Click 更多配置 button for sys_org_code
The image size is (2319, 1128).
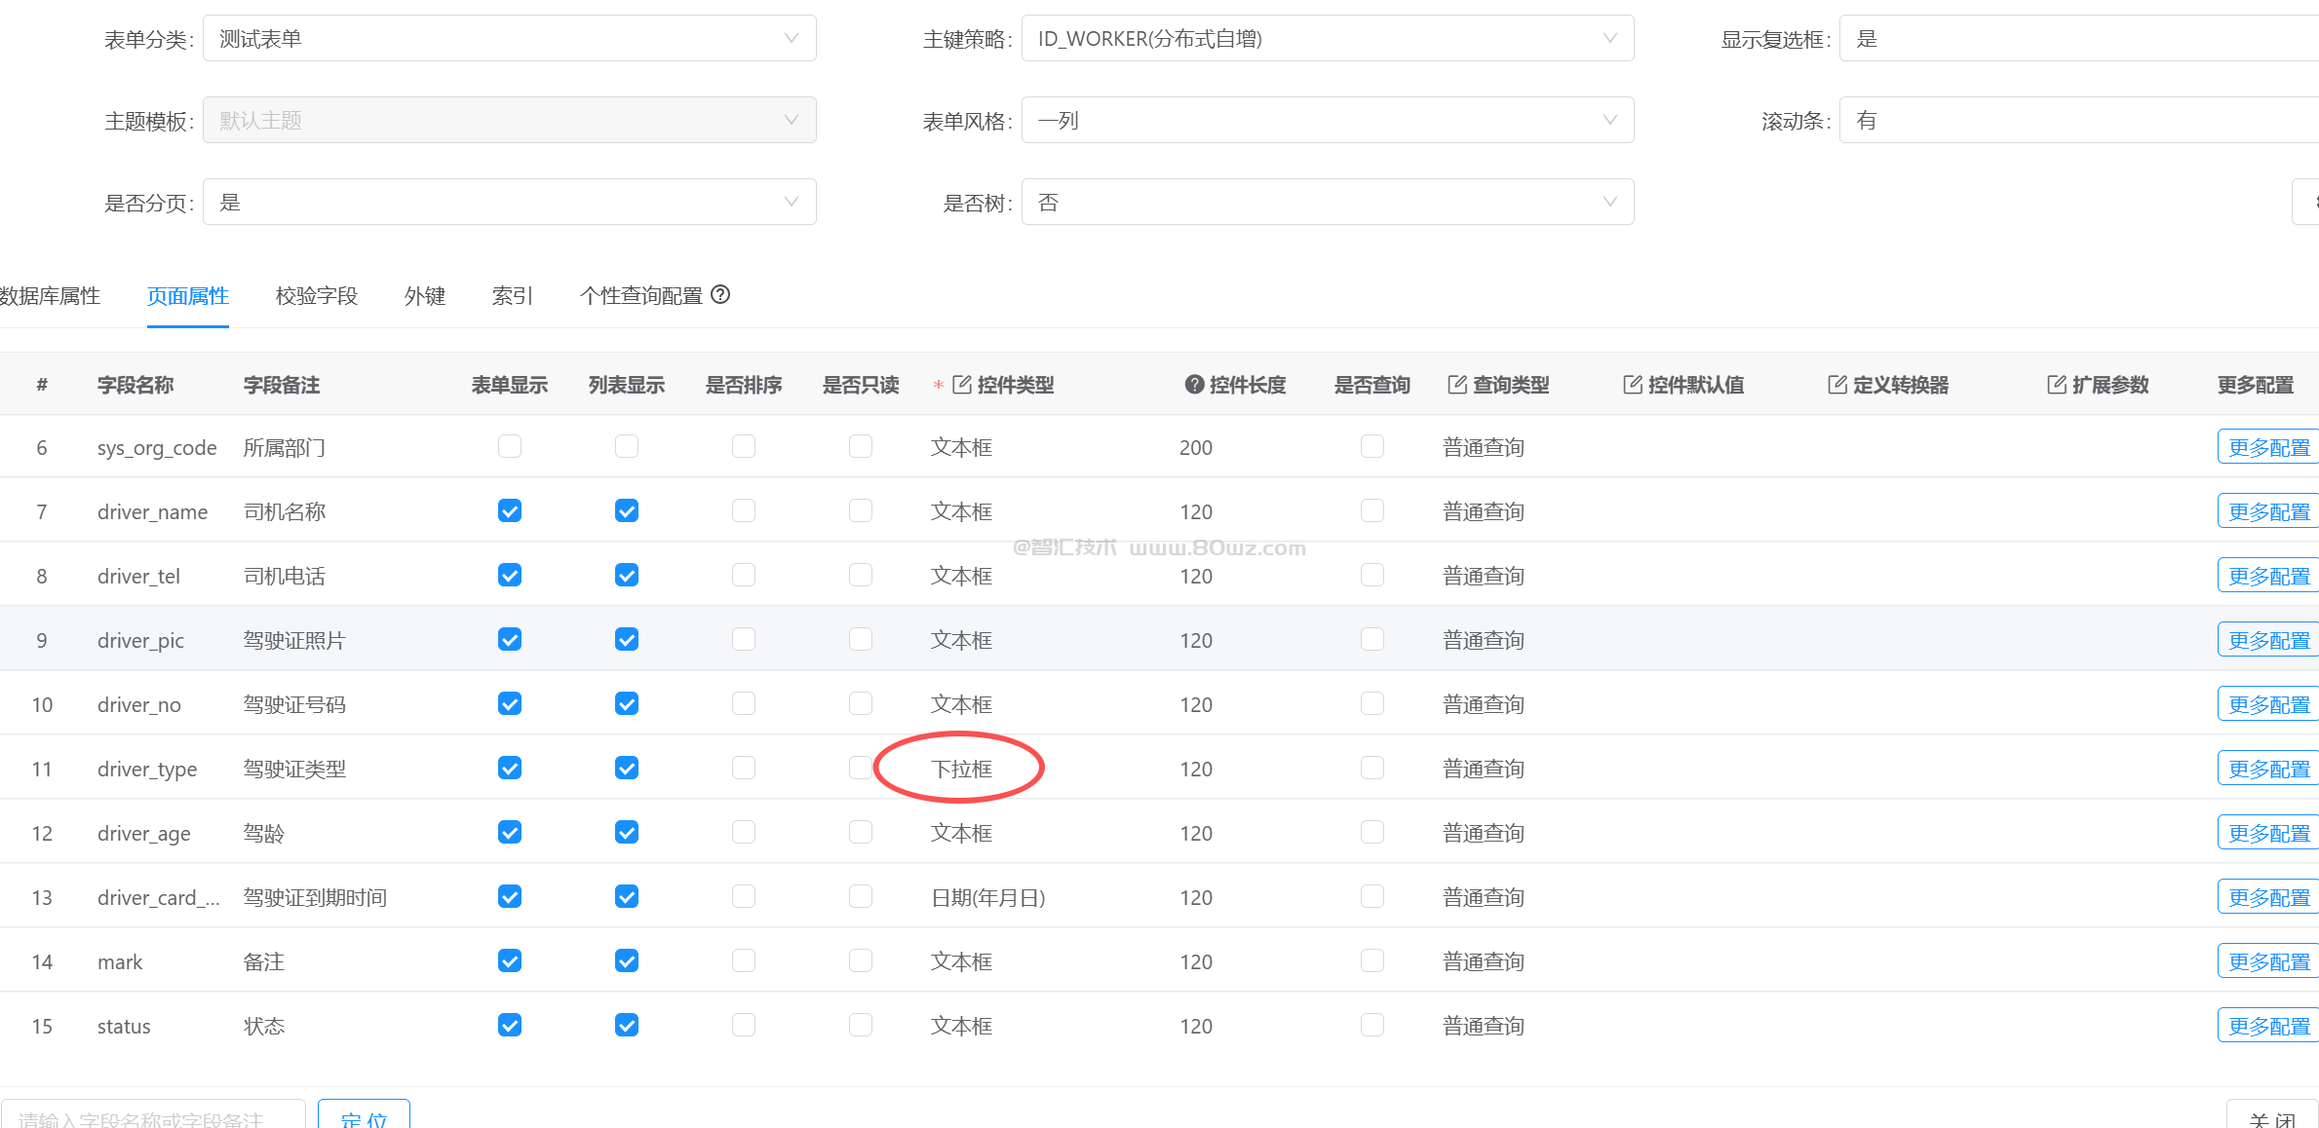2268,447
